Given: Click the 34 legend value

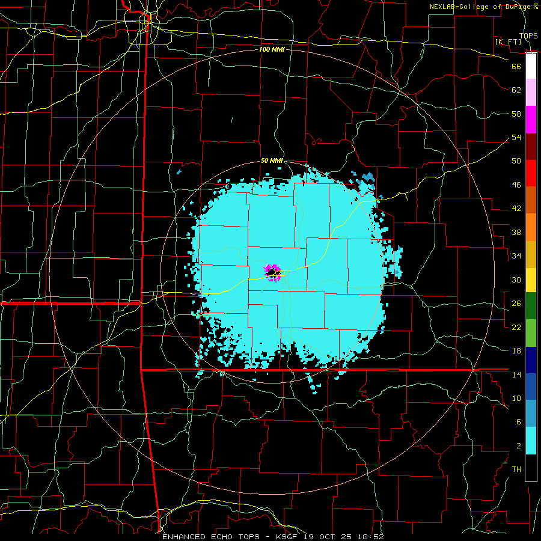Looking at the screenshot, I should point(516,256).
